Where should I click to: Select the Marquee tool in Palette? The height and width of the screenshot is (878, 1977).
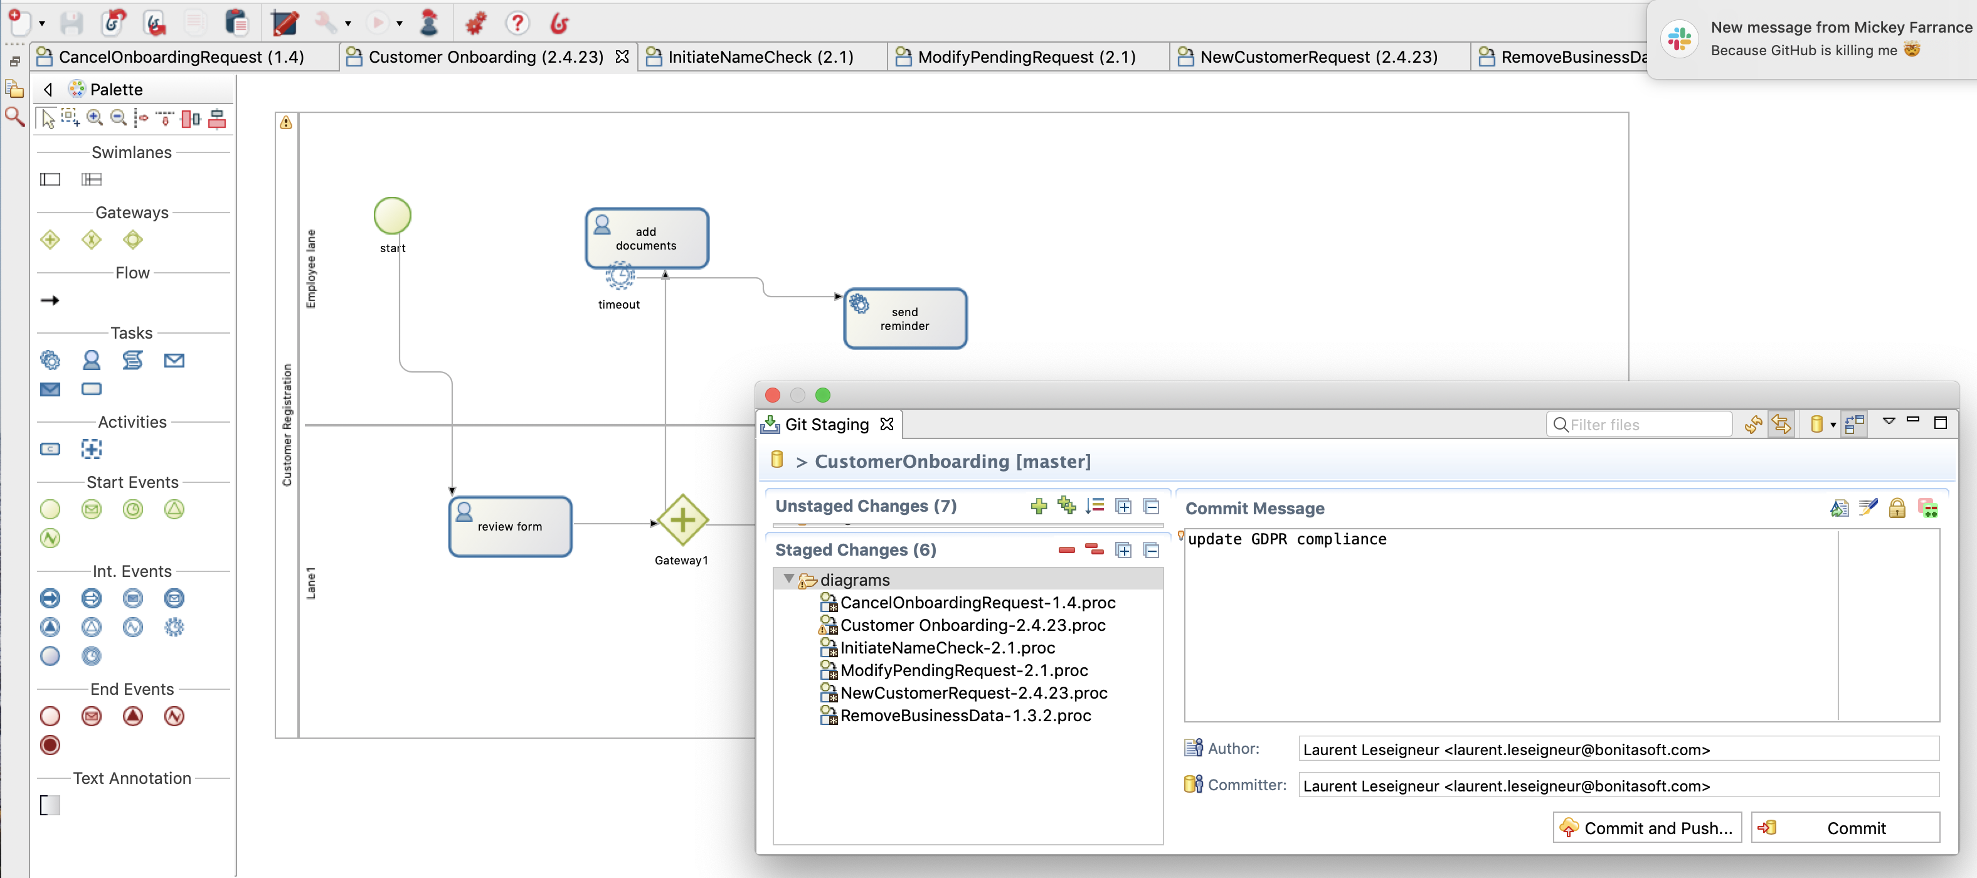click(x=71, y=117)
